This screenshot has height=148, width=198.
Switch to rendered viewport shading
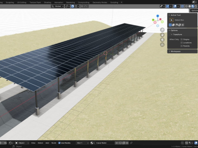[196, 6]
